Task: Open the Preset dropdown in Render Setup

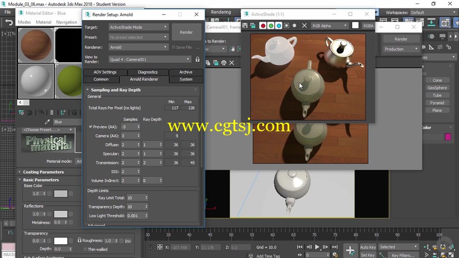Action: click(138, 37)
